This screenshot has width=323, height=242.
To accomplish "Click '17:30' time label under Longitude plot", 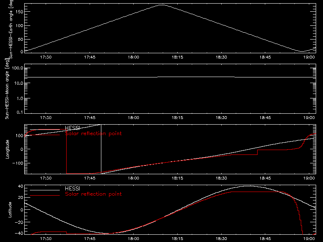I will pyautogui.click(x=46, y=178).
